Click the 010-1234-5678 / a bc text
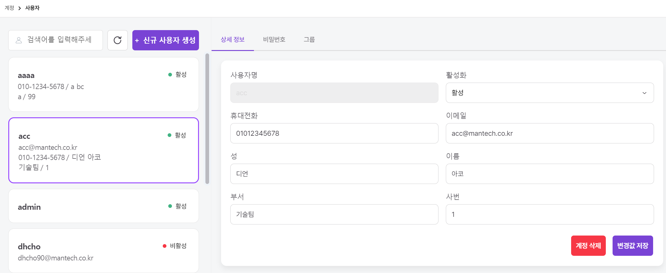 (51, 87)
